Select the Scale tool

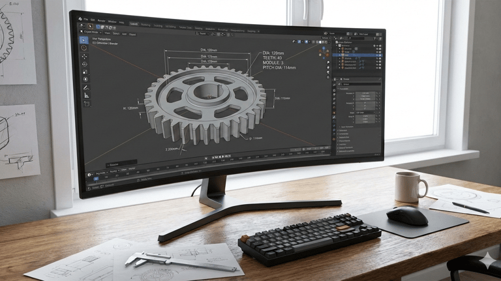(x=85, y=72)
